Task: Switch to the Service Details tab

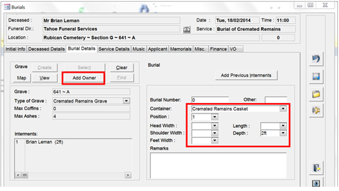Action: [x=114, y=49]
